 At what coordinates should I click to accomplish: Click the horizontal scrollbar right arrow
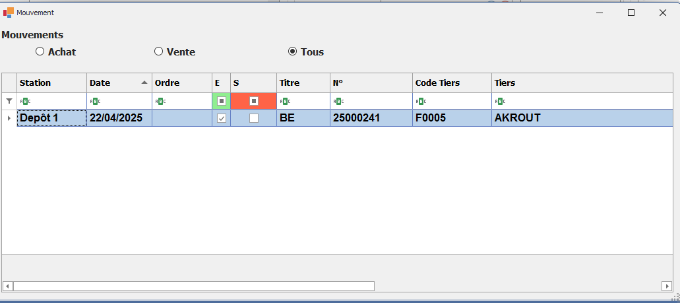point(667,286)
